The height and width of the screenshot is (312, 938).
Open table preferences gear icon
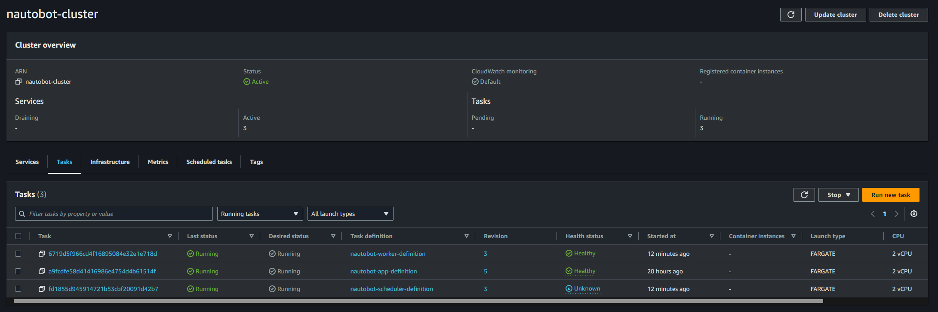point(914,214)
